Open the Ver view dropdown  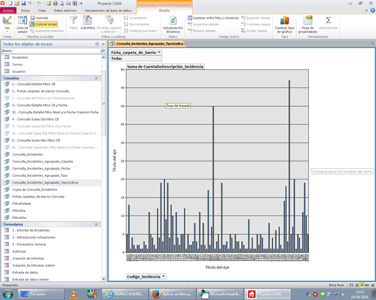coord(7,29)
